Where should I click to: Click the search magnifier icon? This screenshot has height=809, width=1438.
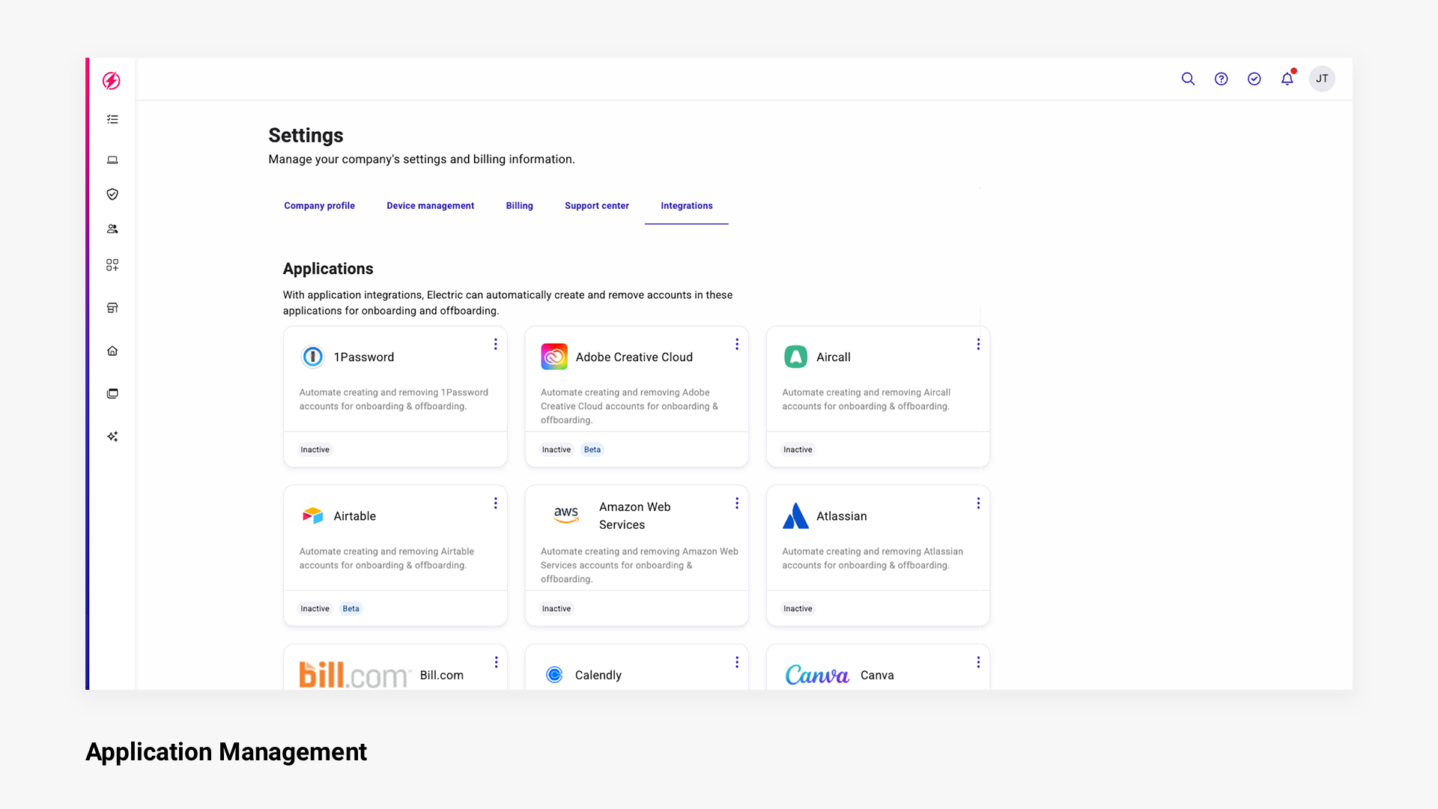click(x=1188, y=79)
